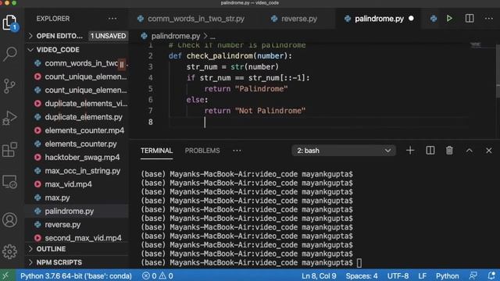Change language mode Python in status bar
Viewport: 500px width, 281px height.
447,276
